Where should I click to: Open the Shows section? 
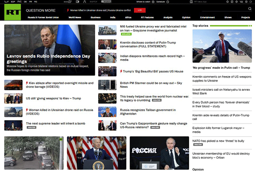(x=228, y=17)
